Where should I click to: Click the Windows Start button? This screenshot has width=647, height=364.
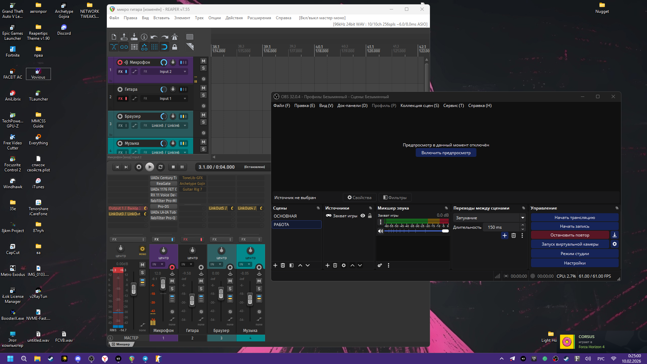click(10, 359)
